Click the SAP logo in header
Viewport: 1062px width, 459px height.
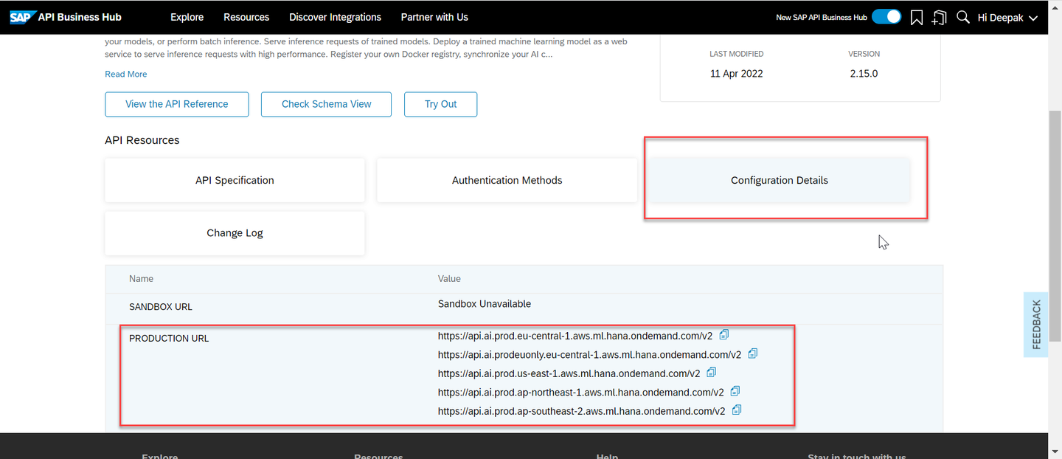[24, 17]
